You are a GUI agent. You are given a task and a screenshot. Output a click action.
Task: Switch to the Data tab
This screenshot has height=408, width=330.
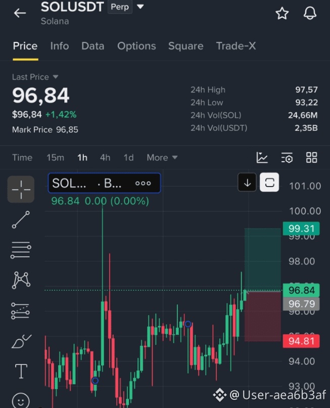point(93,46)
